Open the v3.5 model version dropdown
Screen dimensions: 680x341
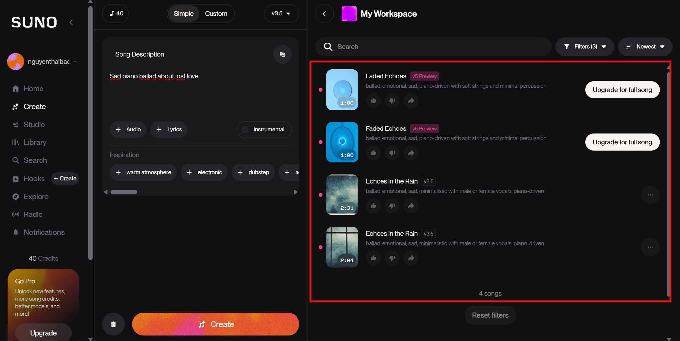tap(282, 14)
